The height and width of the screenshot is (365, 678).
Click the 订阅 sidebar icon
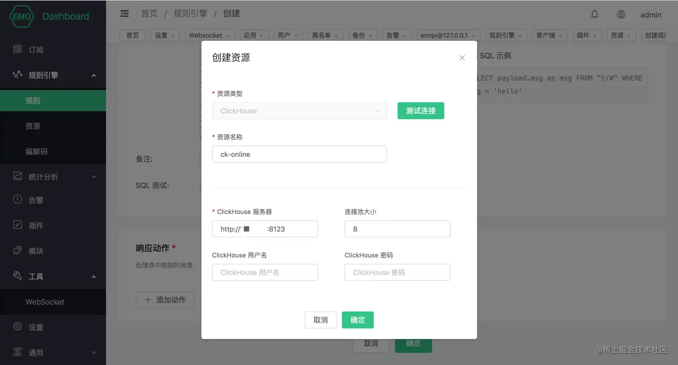pos(17,49)
